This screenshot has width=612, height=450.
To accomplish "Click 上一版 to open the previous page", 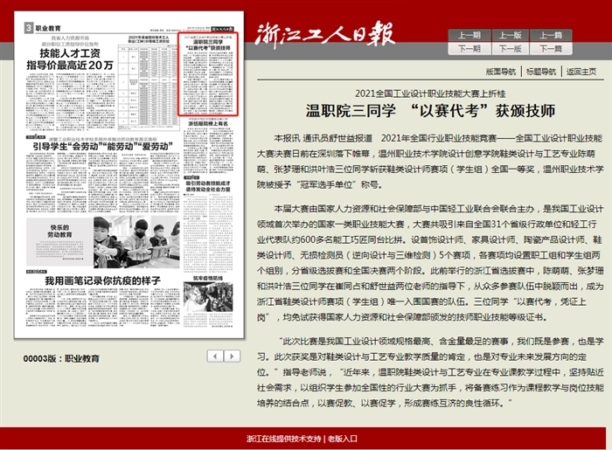I will click(x=510, y=36).
